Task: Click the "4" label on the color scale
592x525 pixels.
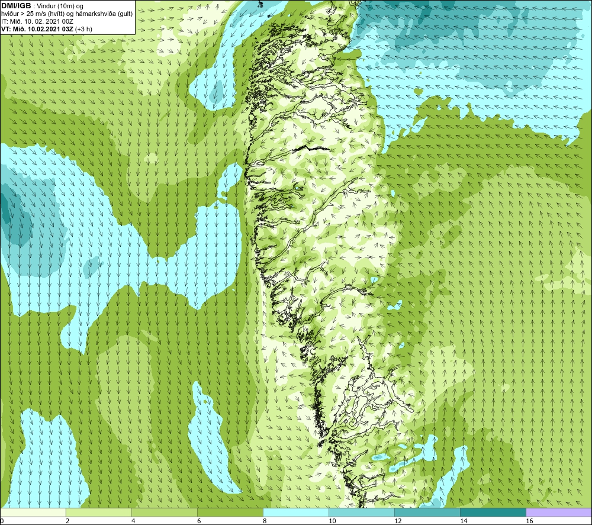Action: pyautogui.click(x=133, y=521)
